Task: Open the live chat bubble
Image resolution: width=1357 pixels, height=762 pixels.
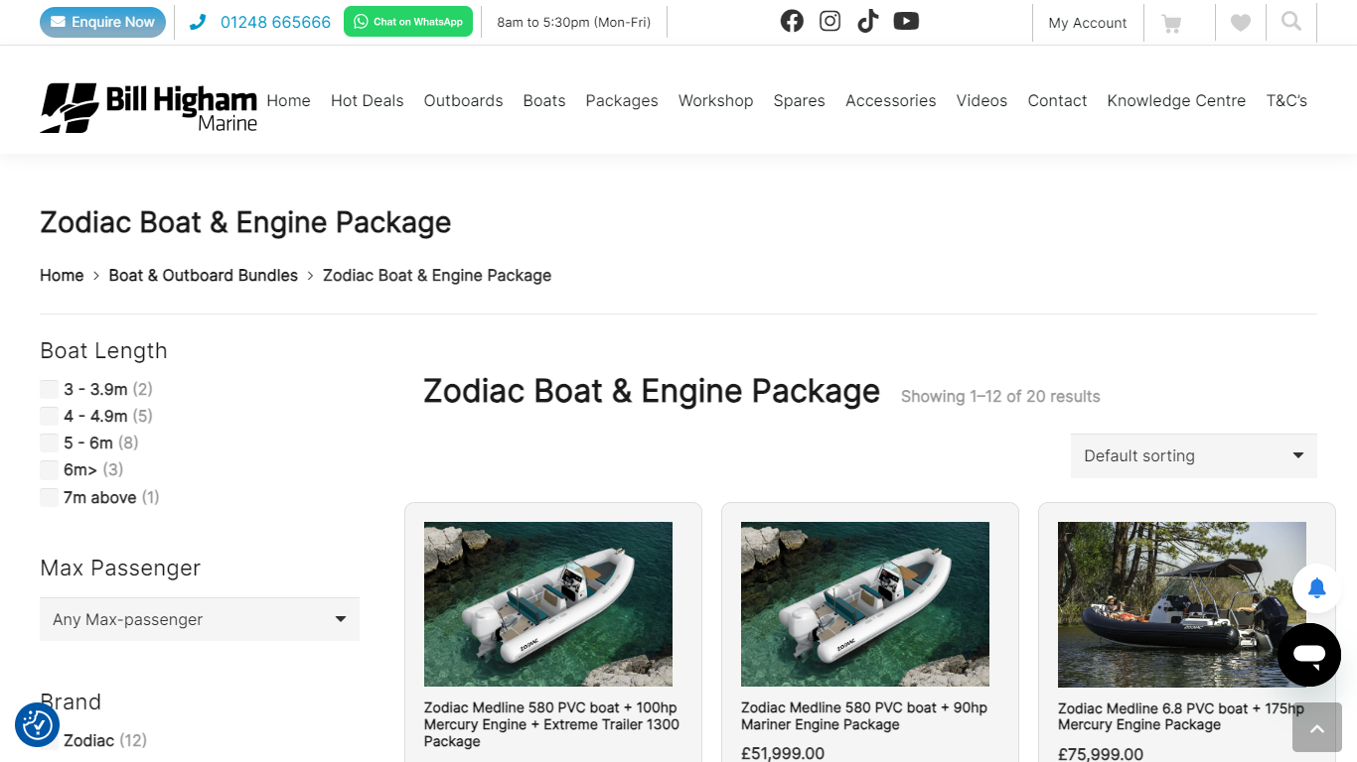Action: pos(1309,655)
